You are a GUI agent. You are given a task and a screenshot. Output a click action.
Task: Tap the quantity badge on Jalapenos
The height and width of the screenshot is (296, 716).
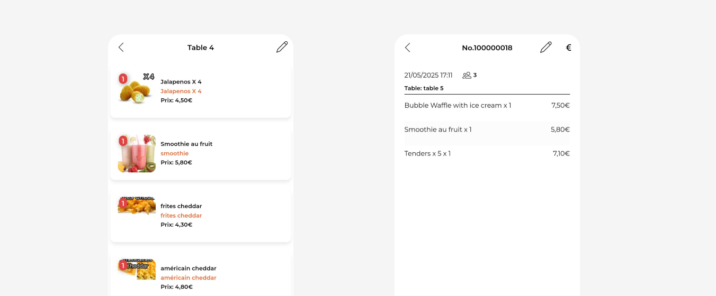(x=123, y=79)
